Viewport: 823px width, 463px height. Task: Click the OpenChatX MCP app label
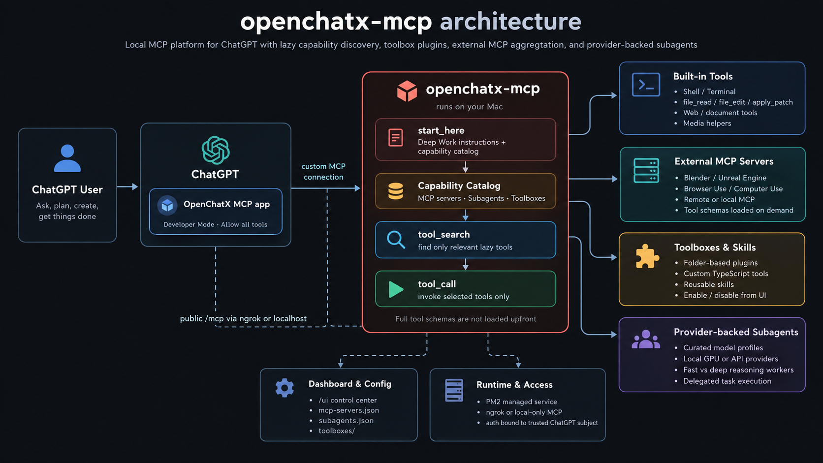point(226,204)
